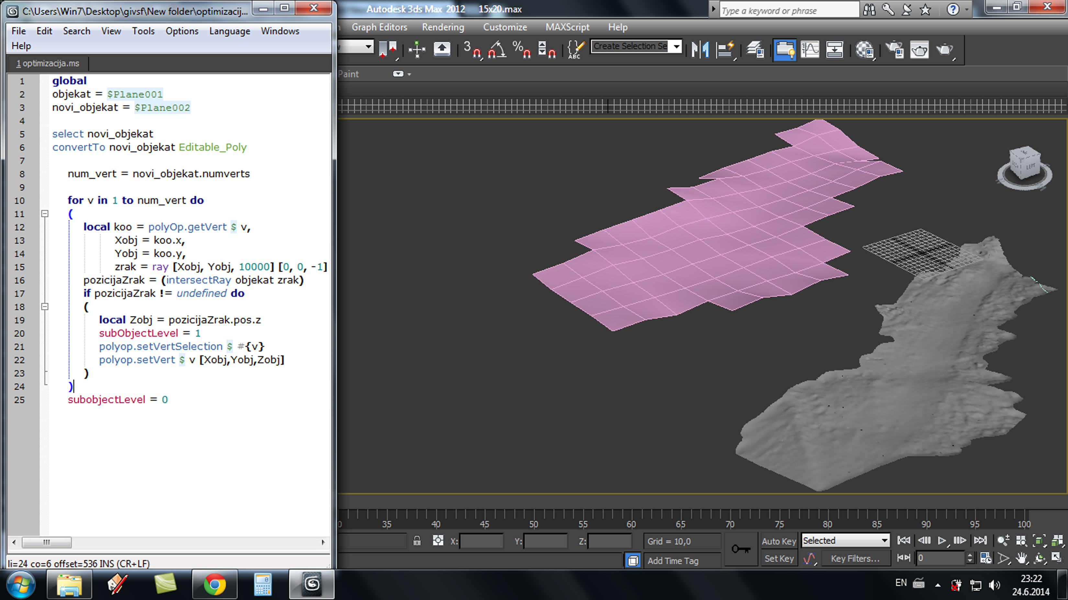Open MAXScript menu
Screen dimensions: 1068x600
[x=567, y=27]
